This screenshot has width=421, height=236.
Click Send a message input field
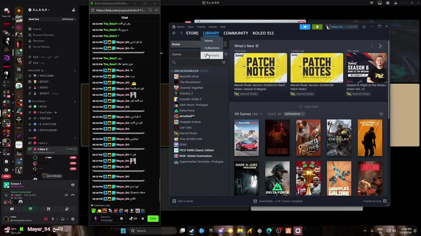pos(108,219)
